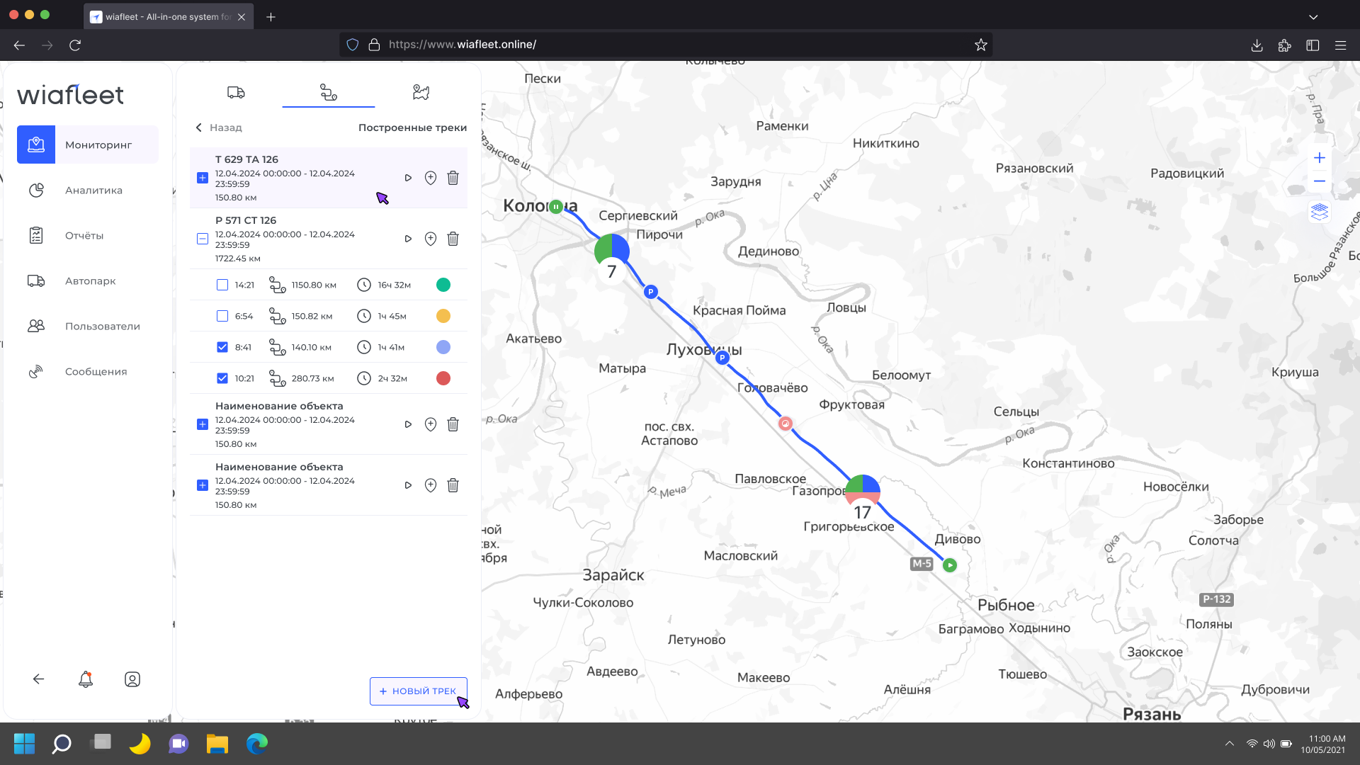Switch to the geofences map tab
This screenshot has height=765, width=1360.
421,93
